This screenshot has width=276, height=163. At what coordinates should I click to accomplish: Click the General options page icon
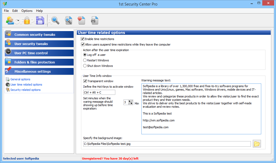8,79
